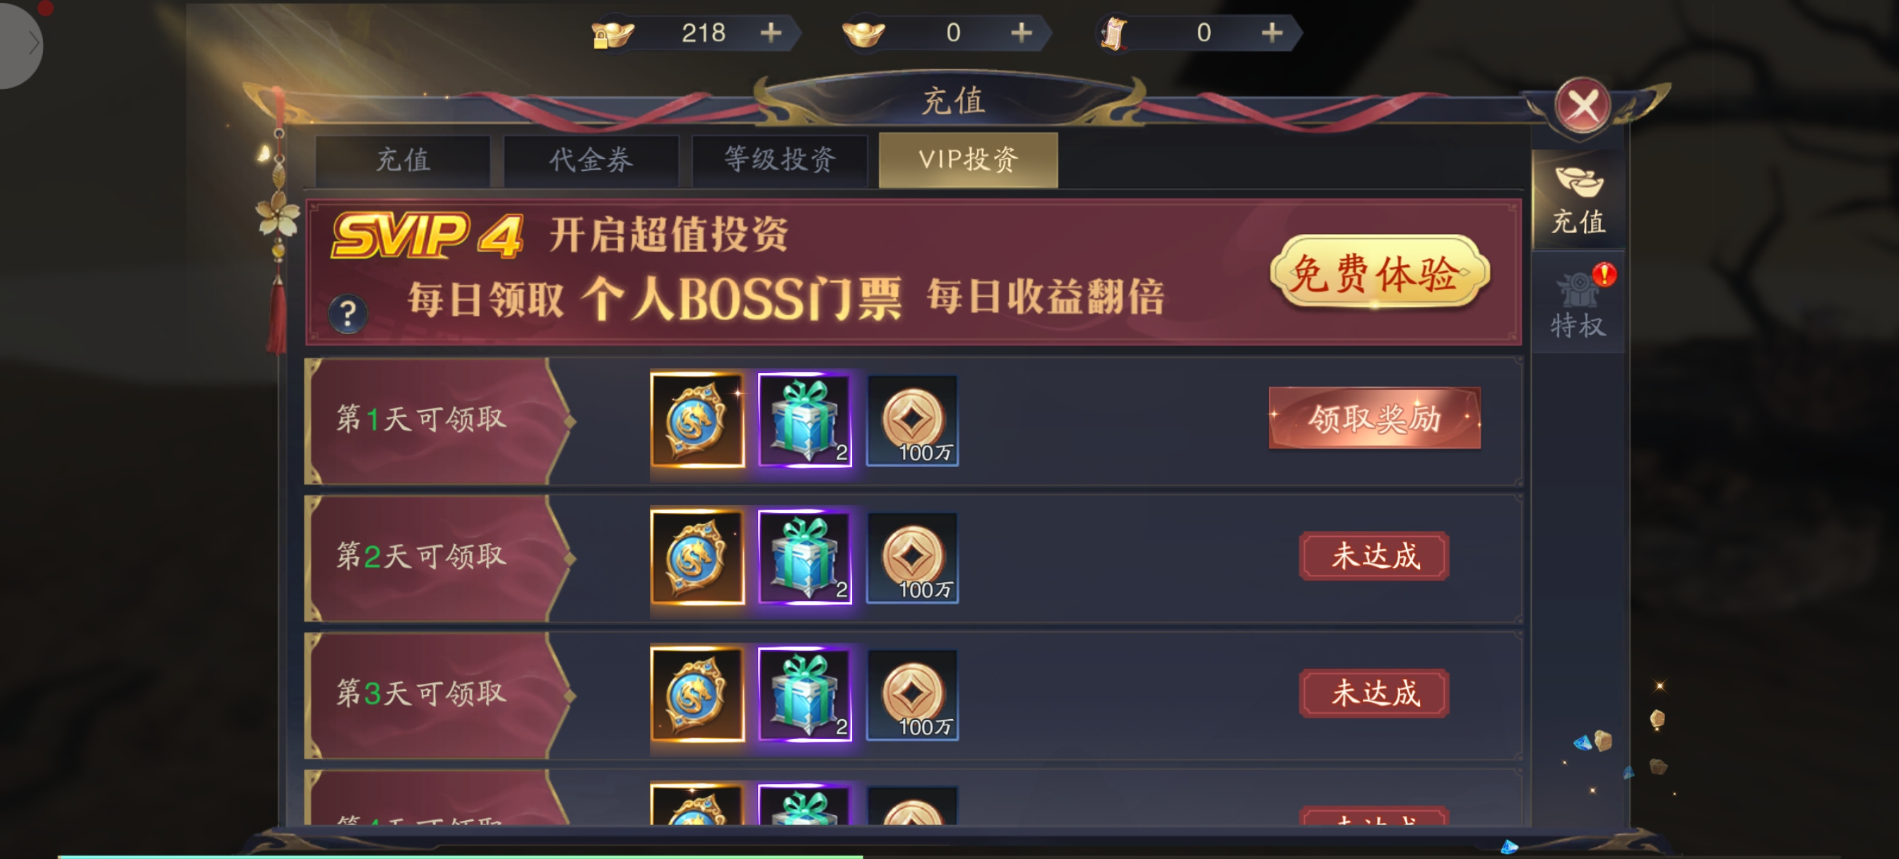
Task: Open the 等级投资 tab
Action: (780, 160)
